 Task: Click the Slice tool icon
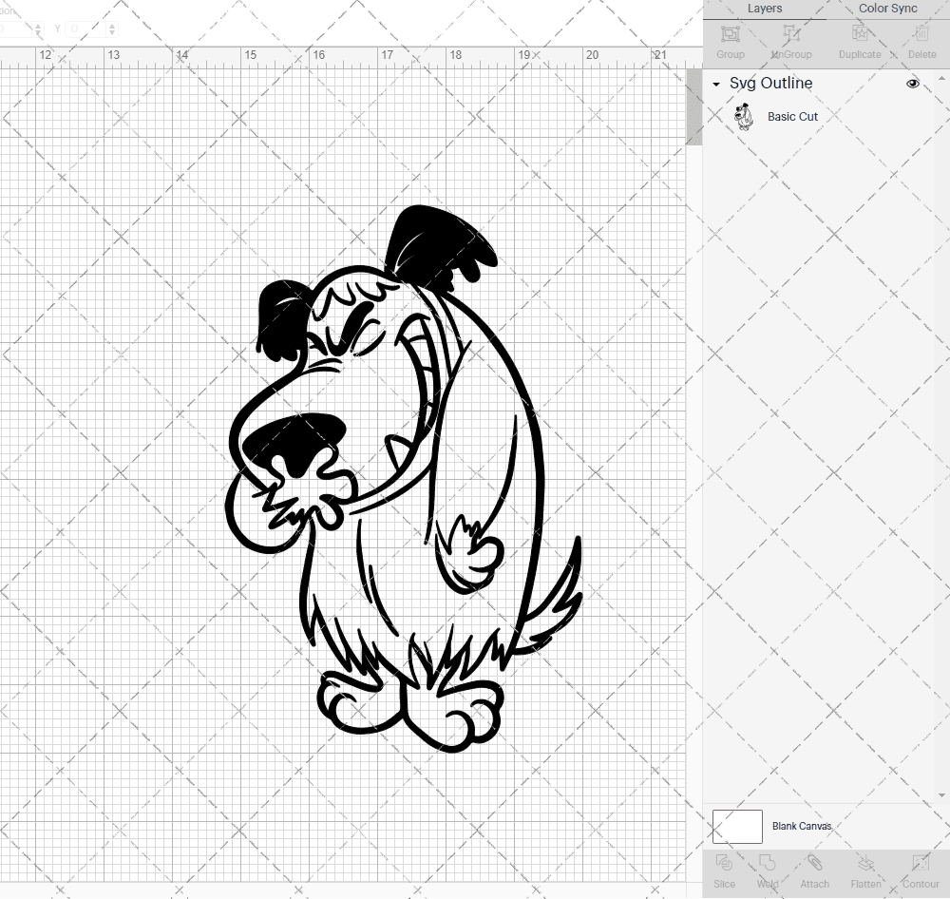tap(724, 863)
